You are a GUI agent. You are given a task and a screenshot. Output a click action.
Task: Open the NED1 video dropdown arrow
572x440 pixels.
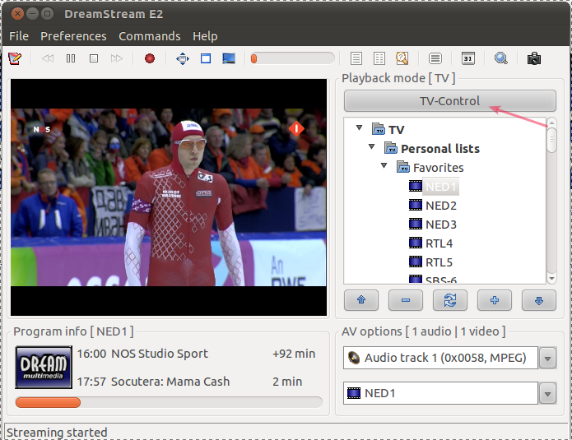click(x=547, y=394)
